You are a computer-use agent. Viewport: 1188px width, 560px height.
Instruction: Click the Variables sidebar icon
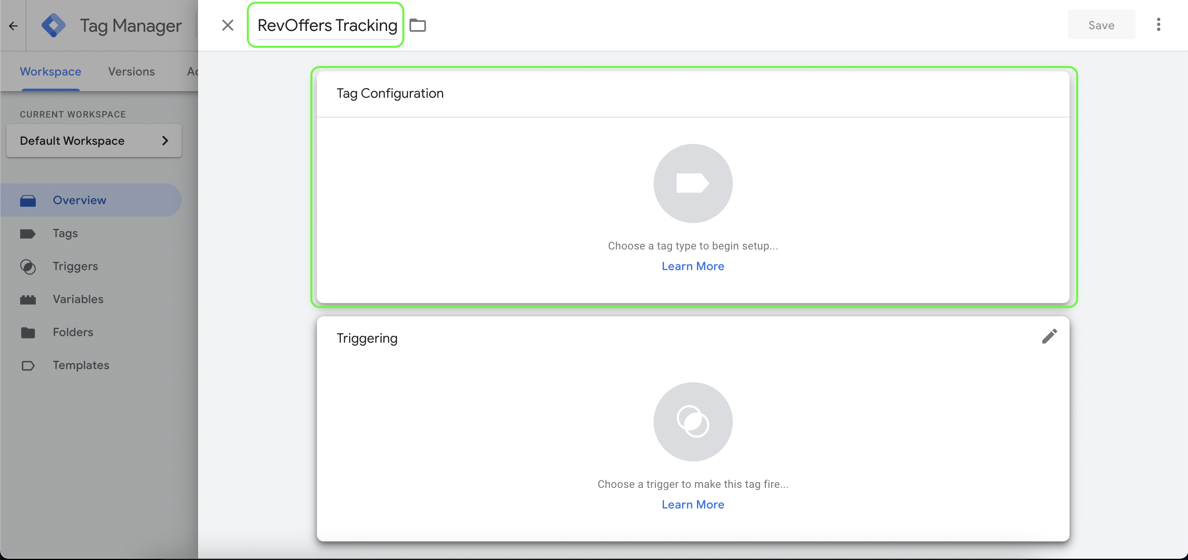click(x=28, y=300)
